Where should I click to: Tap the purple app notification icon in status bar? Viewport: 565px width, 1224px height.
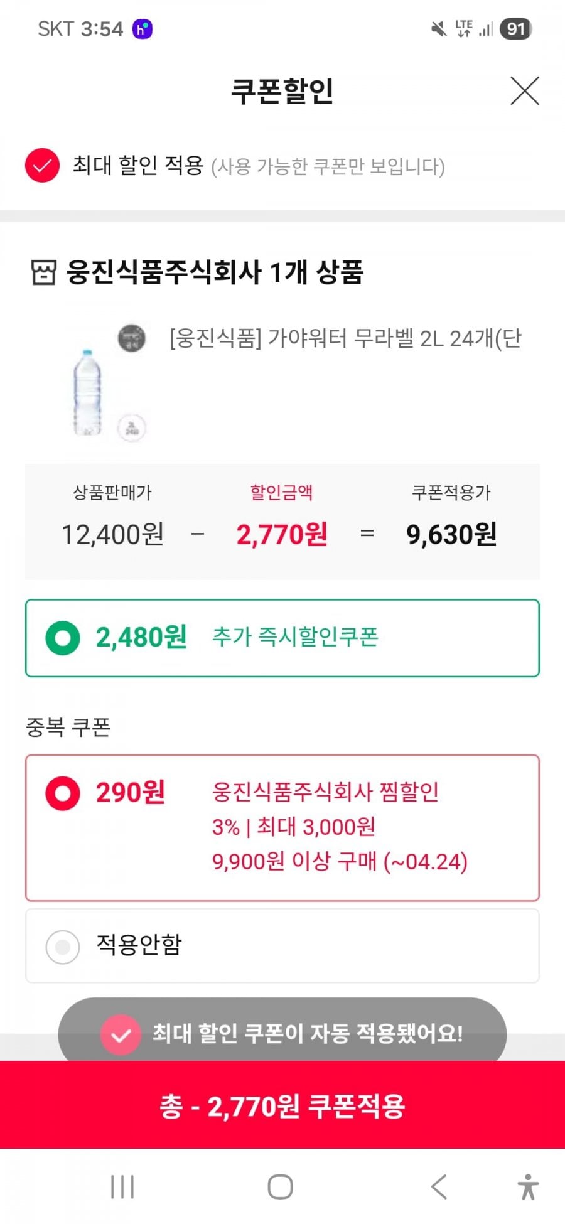pyautogui.click(x=143, y=29)
